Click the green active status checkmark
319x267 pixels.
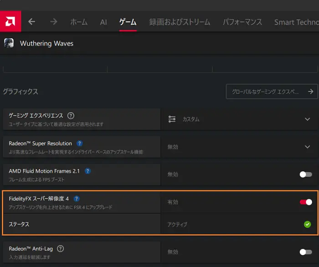click(x=307, y=224)
